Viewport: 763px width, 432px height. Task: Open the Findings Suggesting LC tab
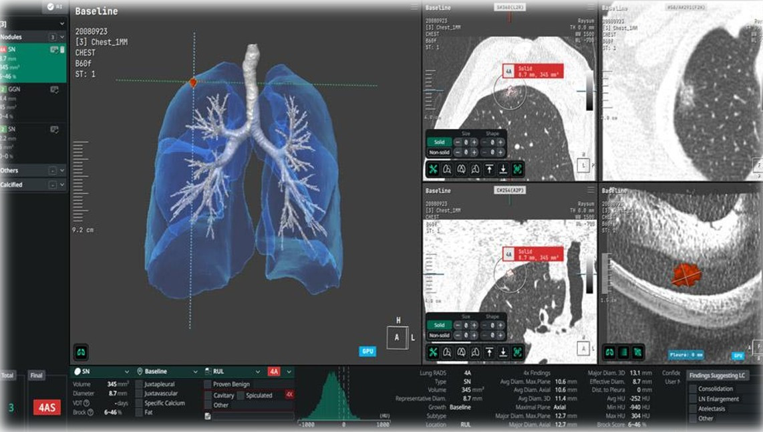(x=717, y=376)
